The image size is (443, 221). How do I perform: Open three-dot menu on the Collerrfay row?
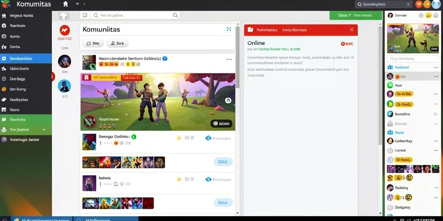[436, 141]
